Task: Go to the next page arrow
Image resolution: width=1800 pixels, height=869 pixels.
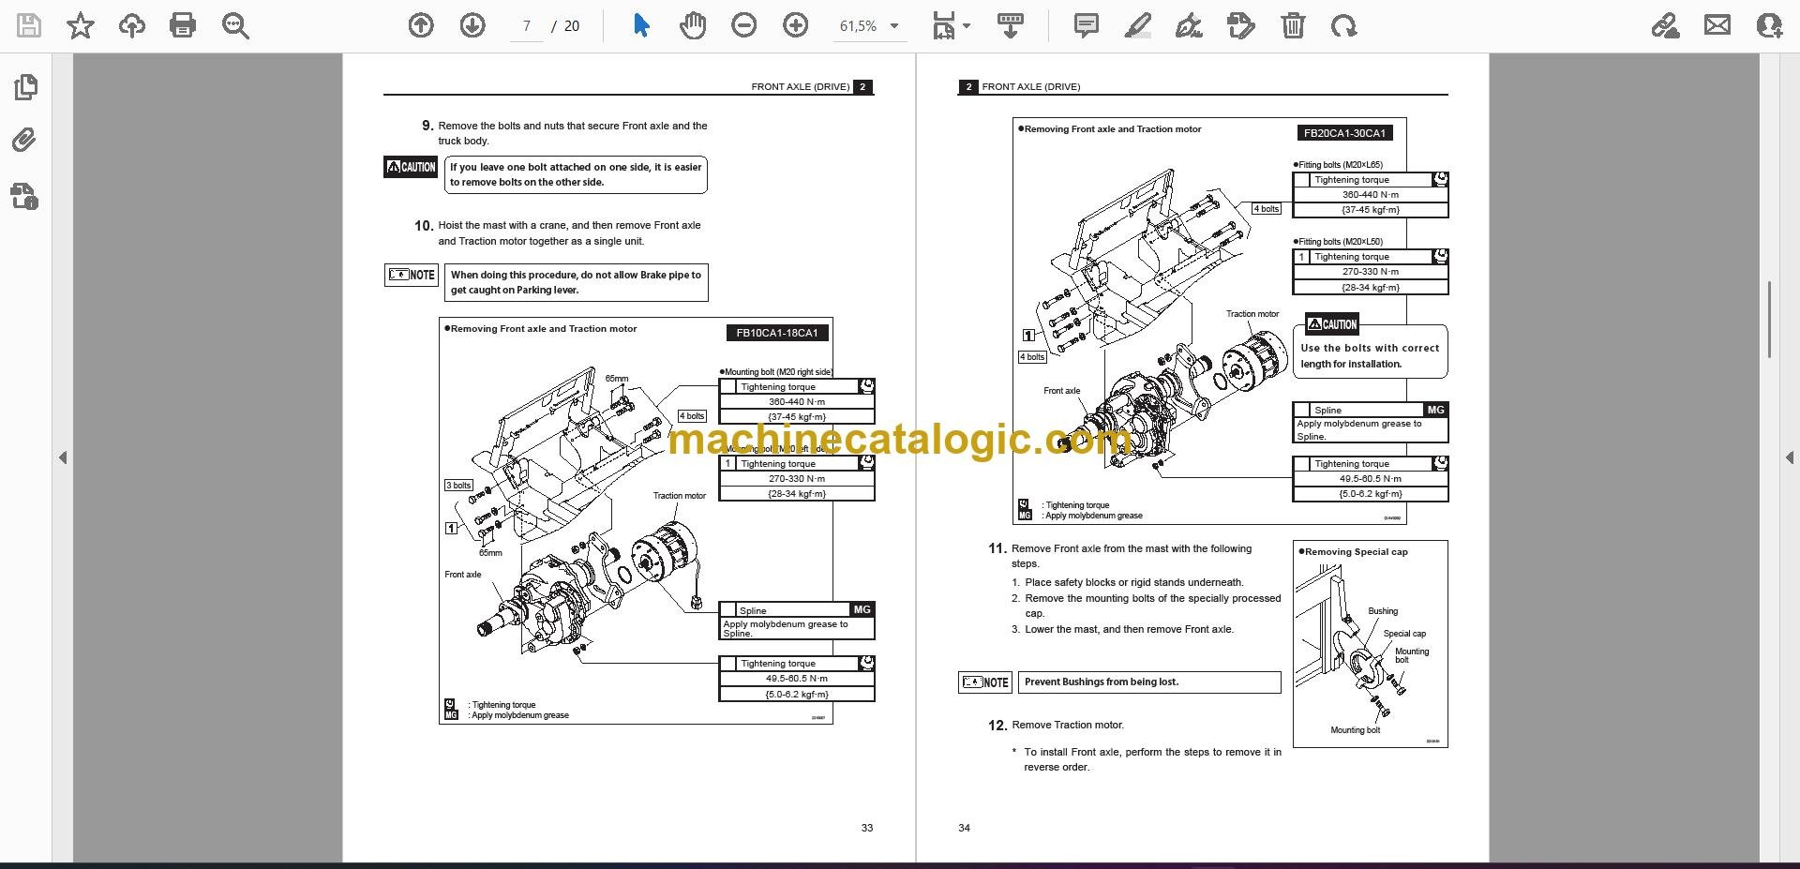Action: pyautogui.click(x=472, y=25)
